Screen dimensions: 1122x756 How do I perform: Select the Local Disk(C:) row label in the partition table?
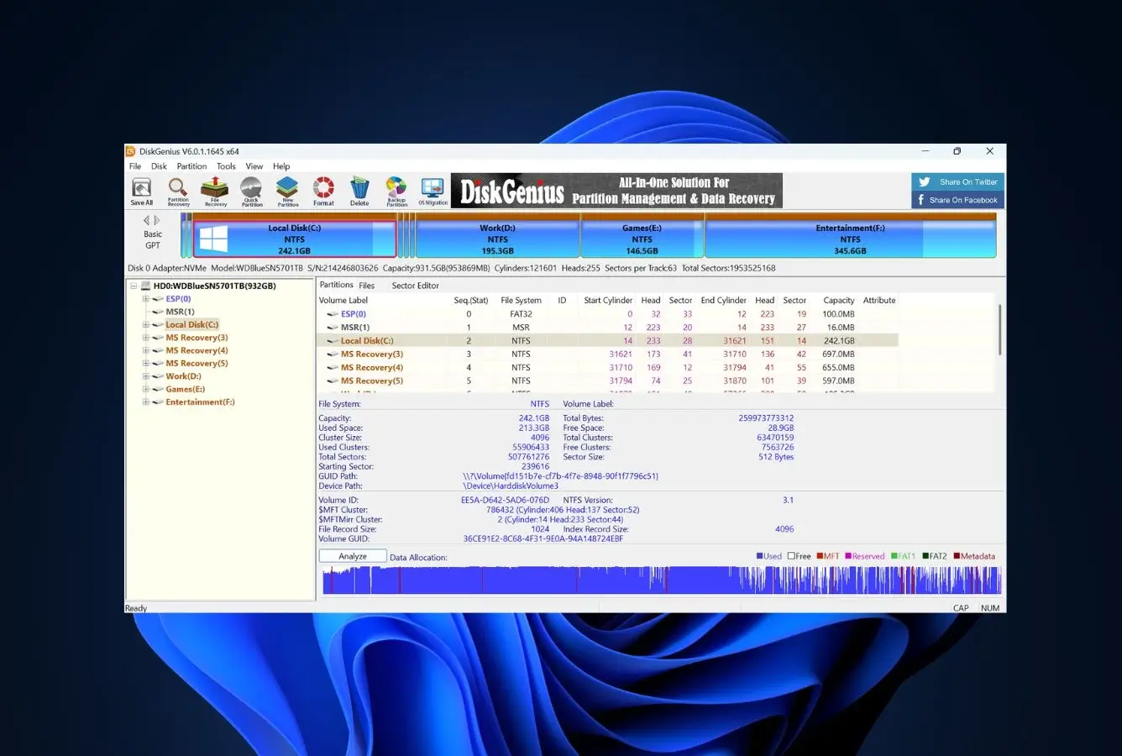point(367,341)
